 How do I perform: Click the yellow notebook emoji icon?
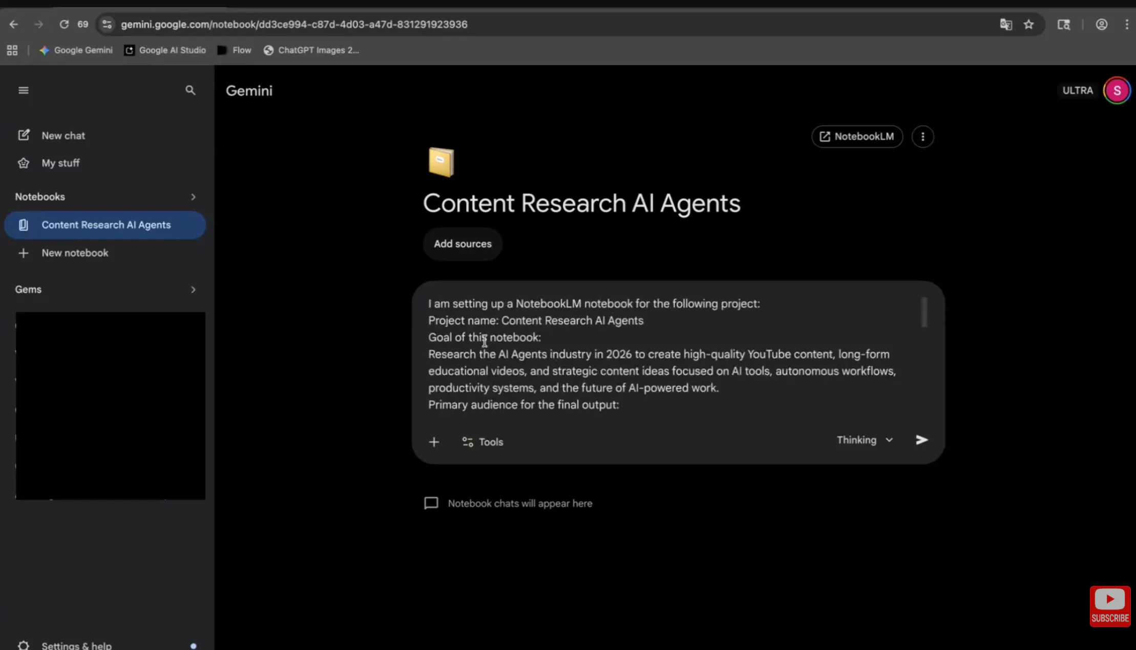441,162
